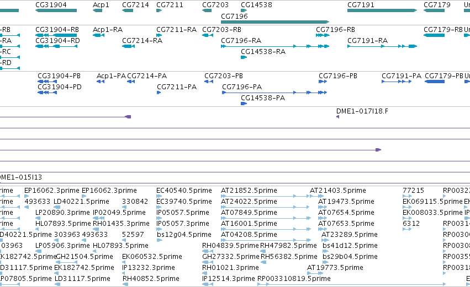Select the CG7211 gene label
Image resolution: width=470 pixels, height=287 pixels.
[x=170, y=5]
